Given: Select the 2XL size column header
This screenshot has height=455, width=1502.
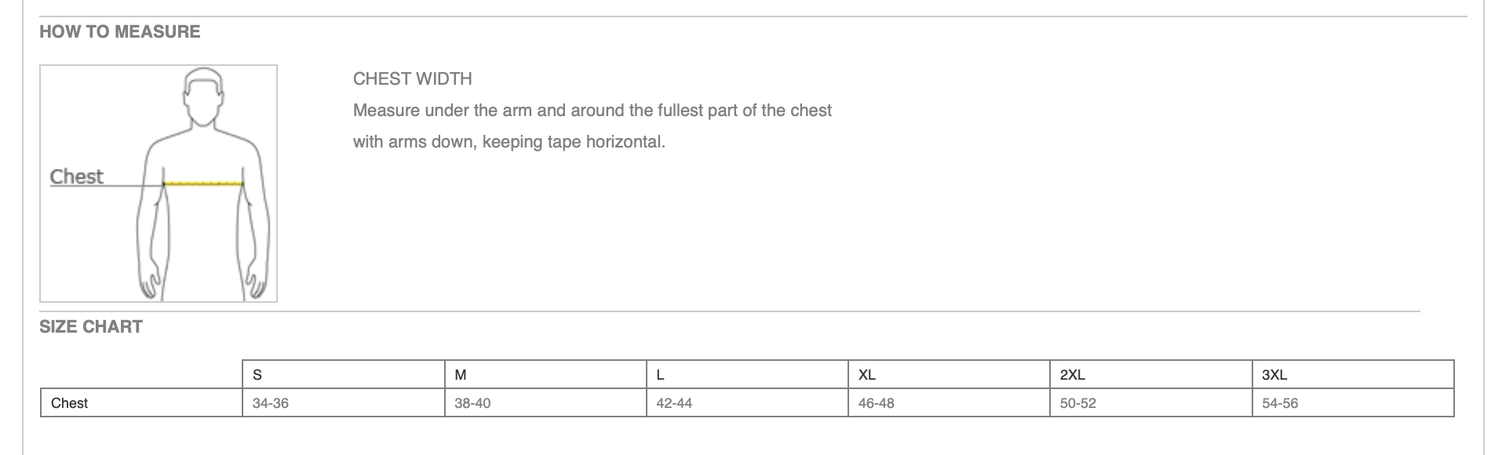Looking at the screenshot, I should pyautogui.click(x=1150, y=374).
